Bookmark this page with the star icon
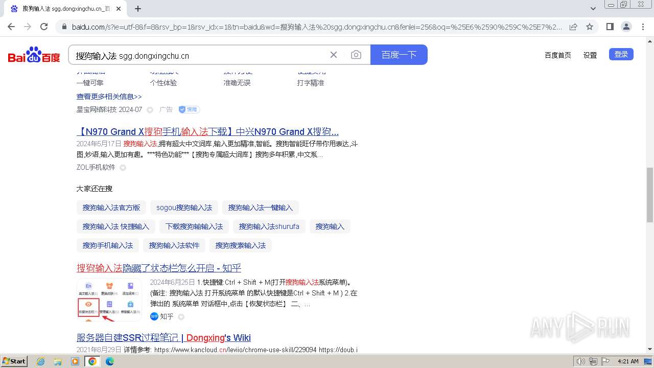 point(590,27)
